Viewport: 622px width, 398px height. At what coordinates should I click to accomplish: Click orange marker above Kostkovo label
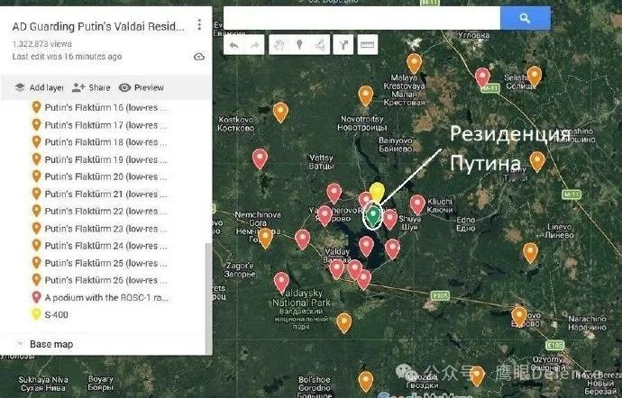pyautogui.click(x=280, y=113)
